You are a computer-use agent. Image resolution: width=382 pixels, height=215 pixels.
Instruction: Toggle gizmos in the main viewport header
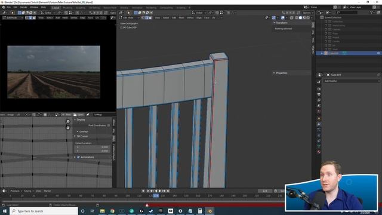point(274,18)
